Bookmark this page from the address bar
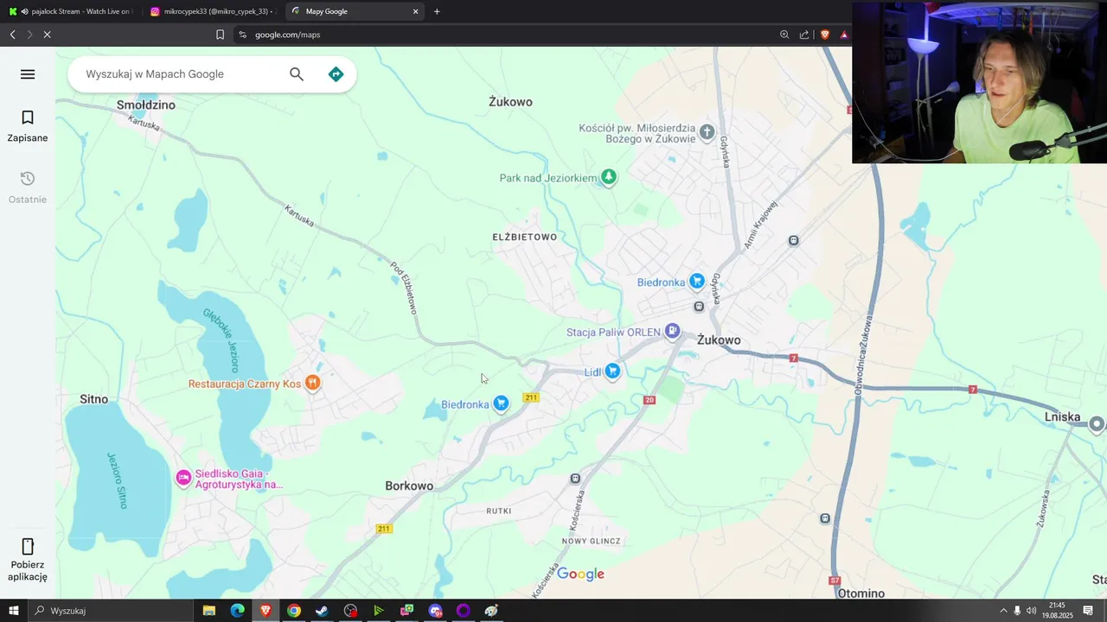 point(220,35)
